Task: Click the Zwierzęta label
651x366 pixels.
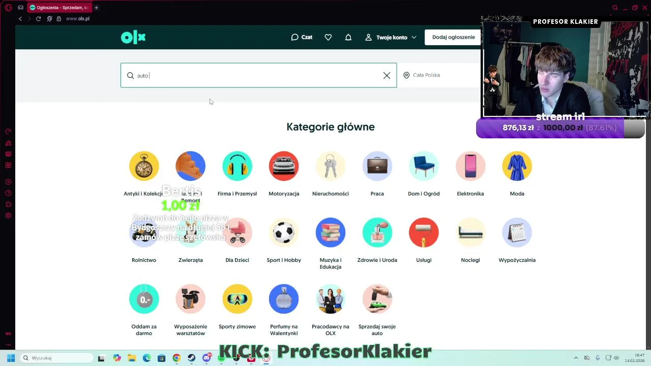Action: click(x=190, y=260)
